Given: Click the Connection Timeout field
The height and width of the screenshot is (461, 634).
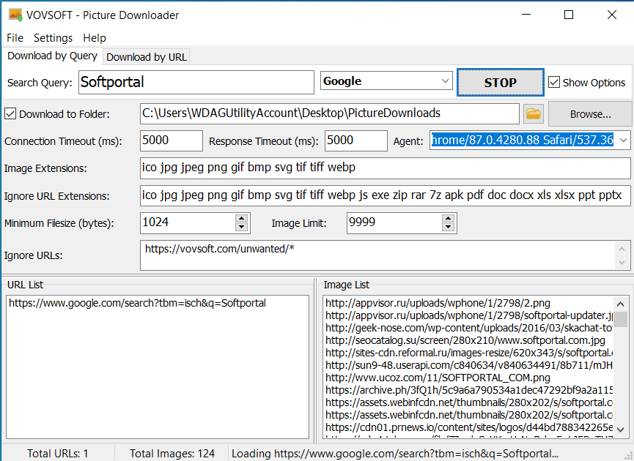Looking at the screenshot, I should (172, 140).
